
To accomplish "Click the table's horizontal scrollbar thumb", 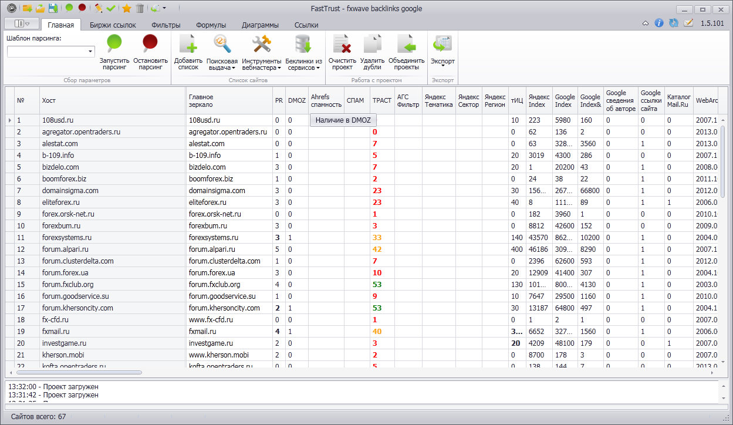I will tap(78, 372).
